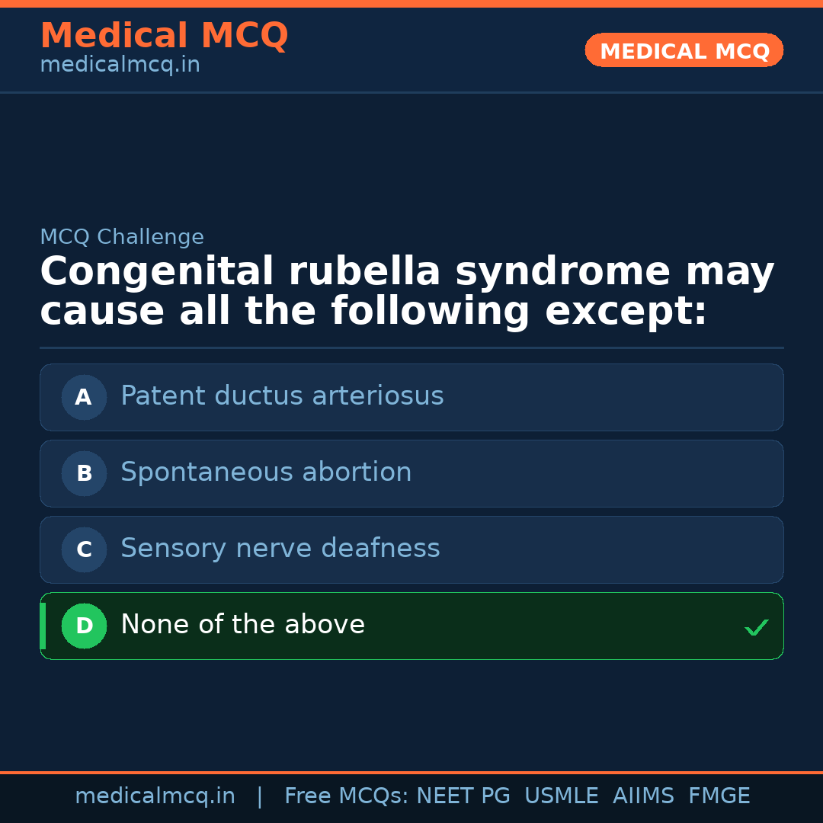This screenshot has width=823, height=823.
Task: Visit medicalmcq.in link under the header title
Action: coord(120,66)
